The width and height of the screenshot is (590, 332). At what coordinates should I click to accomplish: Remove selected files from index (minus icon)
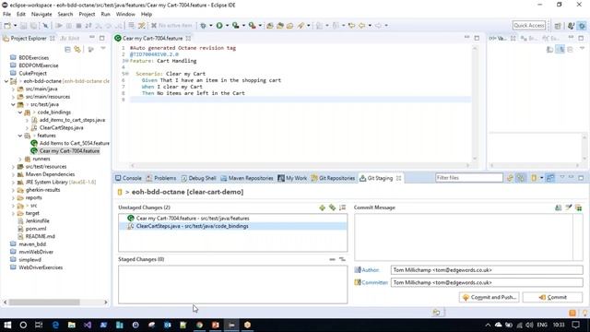(x=332, y=259)
